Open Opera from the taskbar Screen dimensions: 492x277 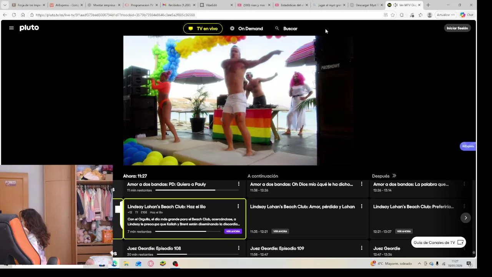coord(151,264)
